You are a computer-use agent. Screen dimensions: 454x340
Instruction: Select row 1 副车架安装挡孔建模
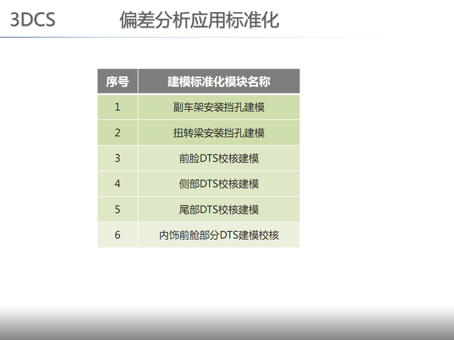219,107
